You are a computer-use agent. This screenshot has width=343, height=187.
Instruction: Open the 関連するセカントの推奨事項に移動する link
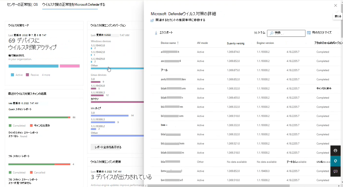coord(180,20)
